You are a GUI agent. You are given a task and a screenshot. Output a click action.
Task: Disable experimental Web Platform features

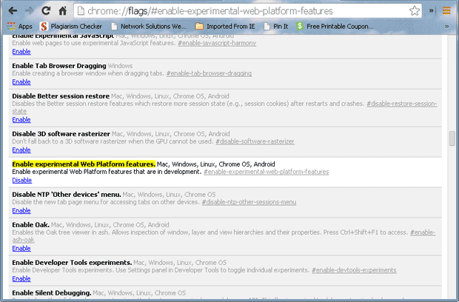(22, 181)
